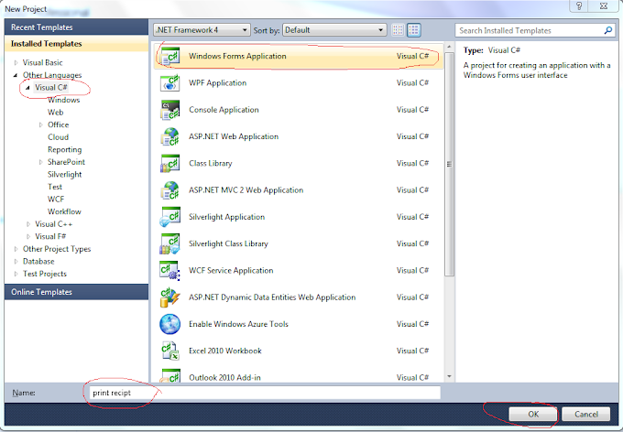Select the "Excel 2010 Workbook" template name

pyautogui.click(x=224, y=351)
